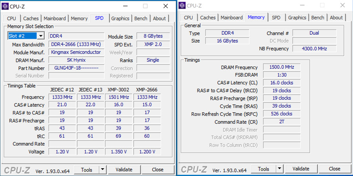Click Validate button in left window

[x=124, y=169]
